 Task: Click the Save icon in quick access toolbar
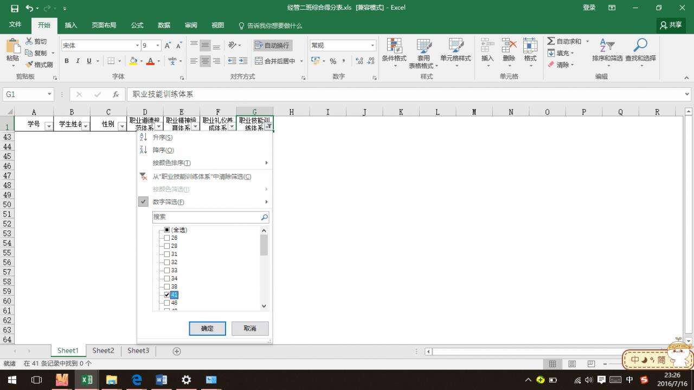pyautogui.click(x=14, y=8)
